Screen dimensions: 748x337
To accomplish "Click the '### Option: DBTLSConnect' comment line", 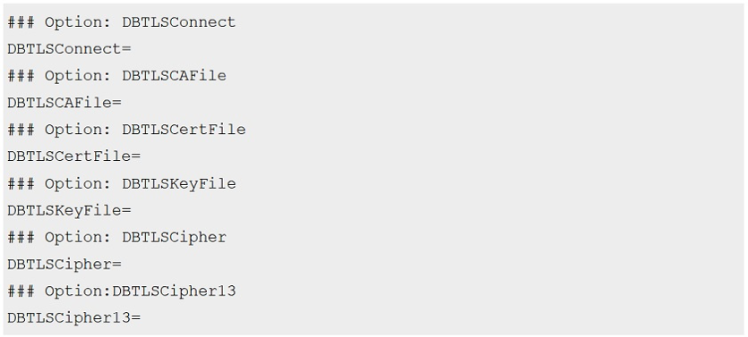I will 122,22.
